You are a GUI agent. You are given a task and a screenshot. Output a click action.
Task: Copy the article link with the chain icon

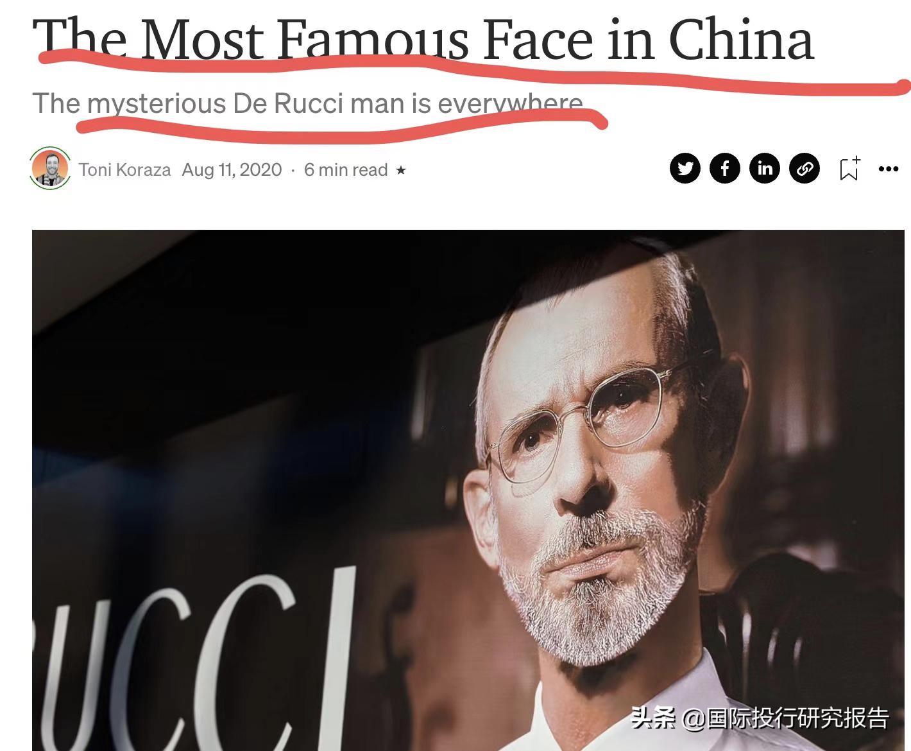[x=805, y=169]
